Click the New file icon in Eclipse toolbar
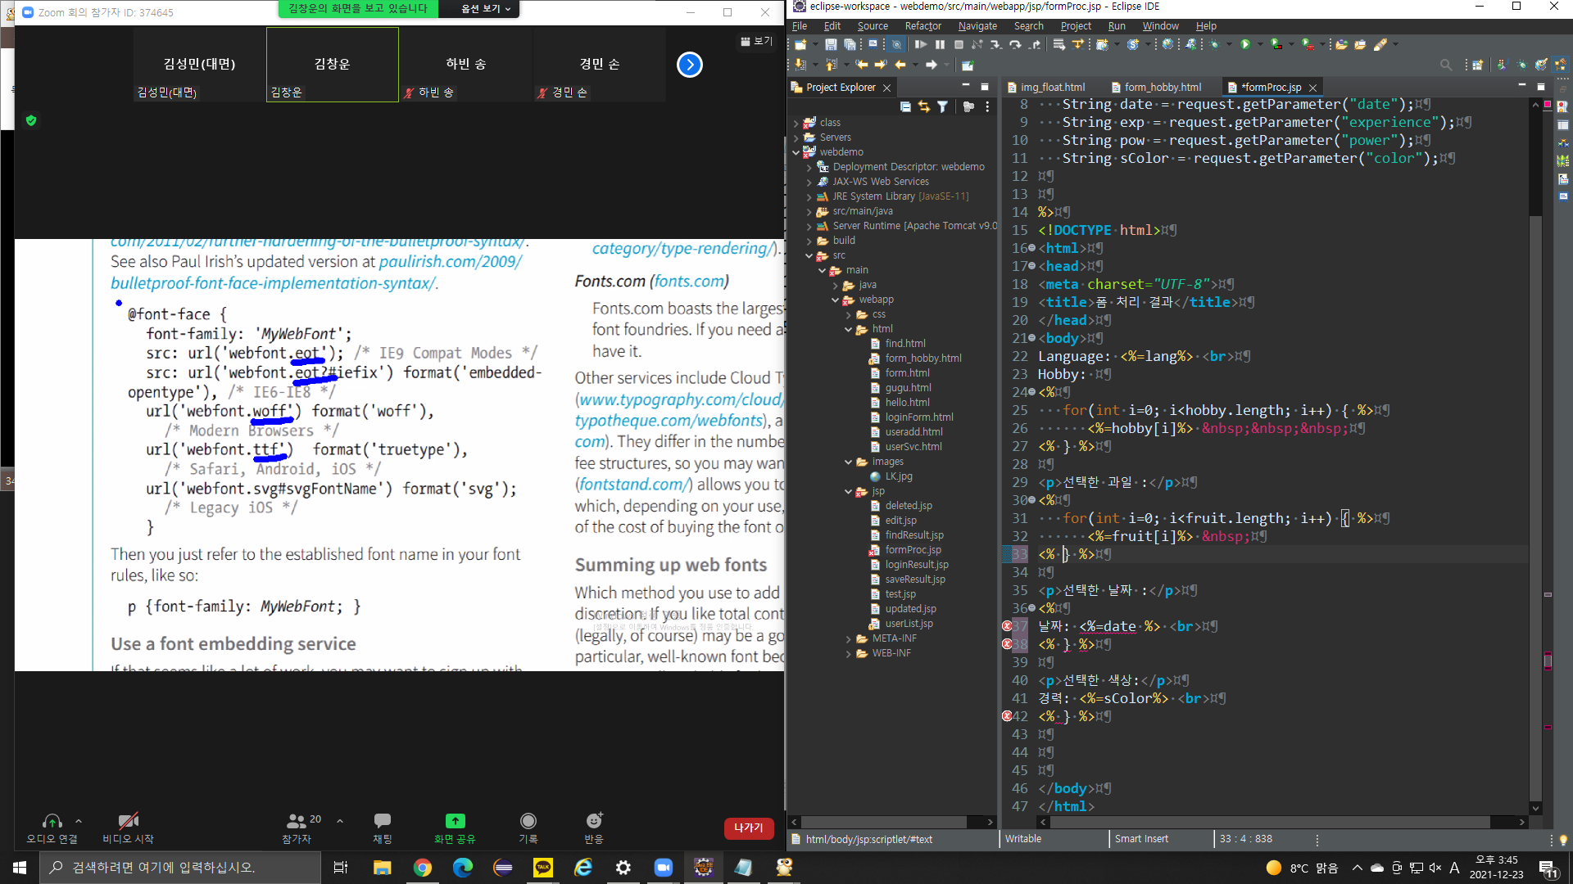1573x884 pixels. coord(800,45)
